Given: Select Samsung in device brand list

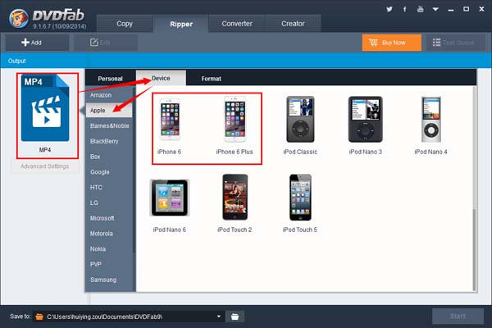Looking at the screenshot, I should point(109,280).
